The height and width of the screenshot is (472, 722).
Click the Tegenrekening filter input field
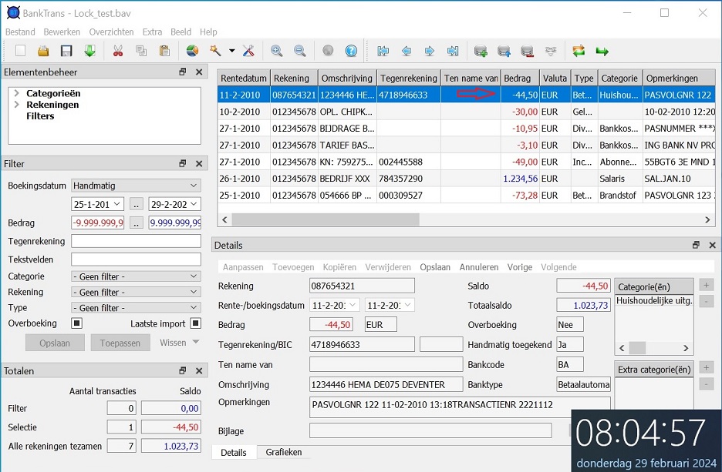click(x=136, y=242)
